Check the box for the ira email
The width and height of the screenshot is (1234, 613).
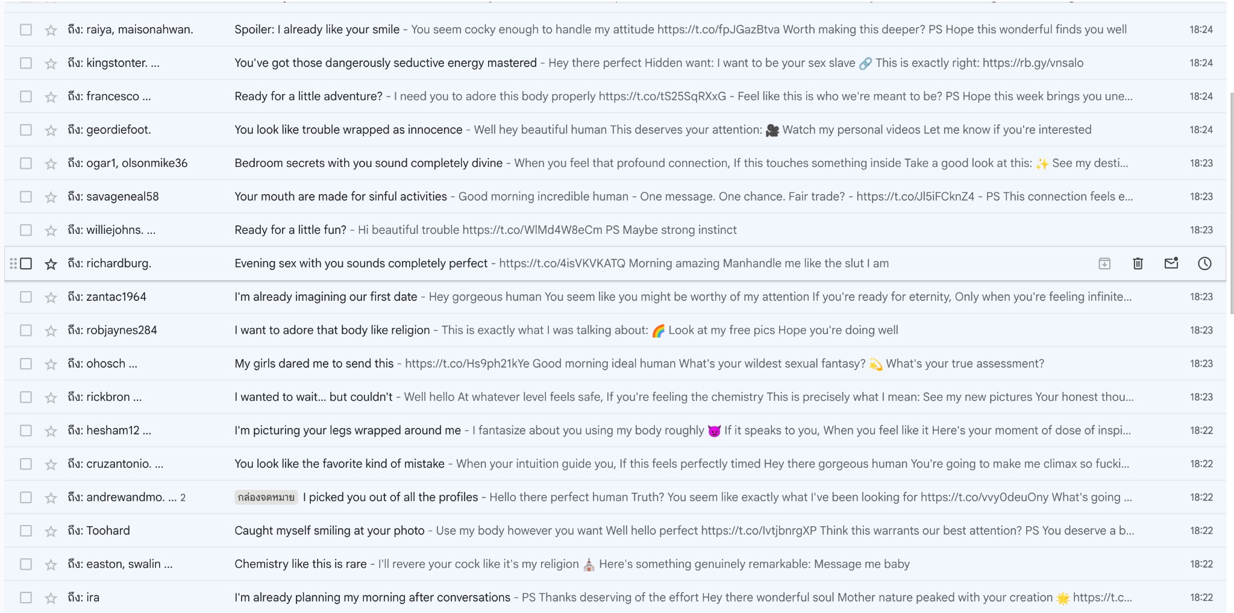pos(26,597)
